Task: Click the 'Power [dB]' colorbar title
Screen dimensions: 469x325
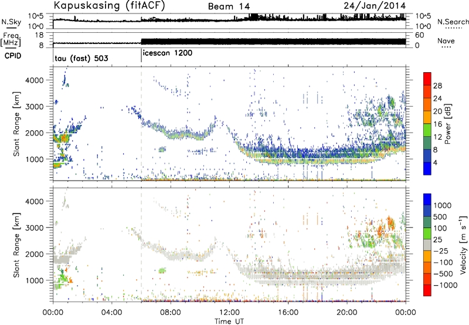Action: [x=447, y=124]
